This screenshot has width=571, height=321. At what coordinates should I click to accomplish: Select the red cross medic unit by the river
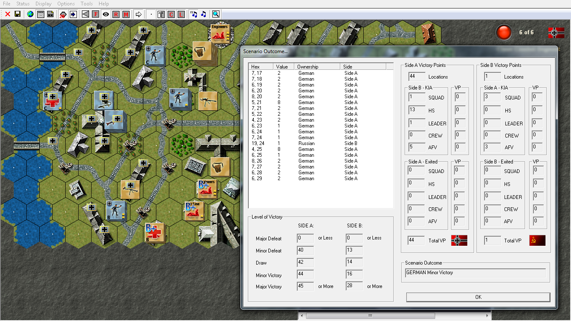click(53, 101)
